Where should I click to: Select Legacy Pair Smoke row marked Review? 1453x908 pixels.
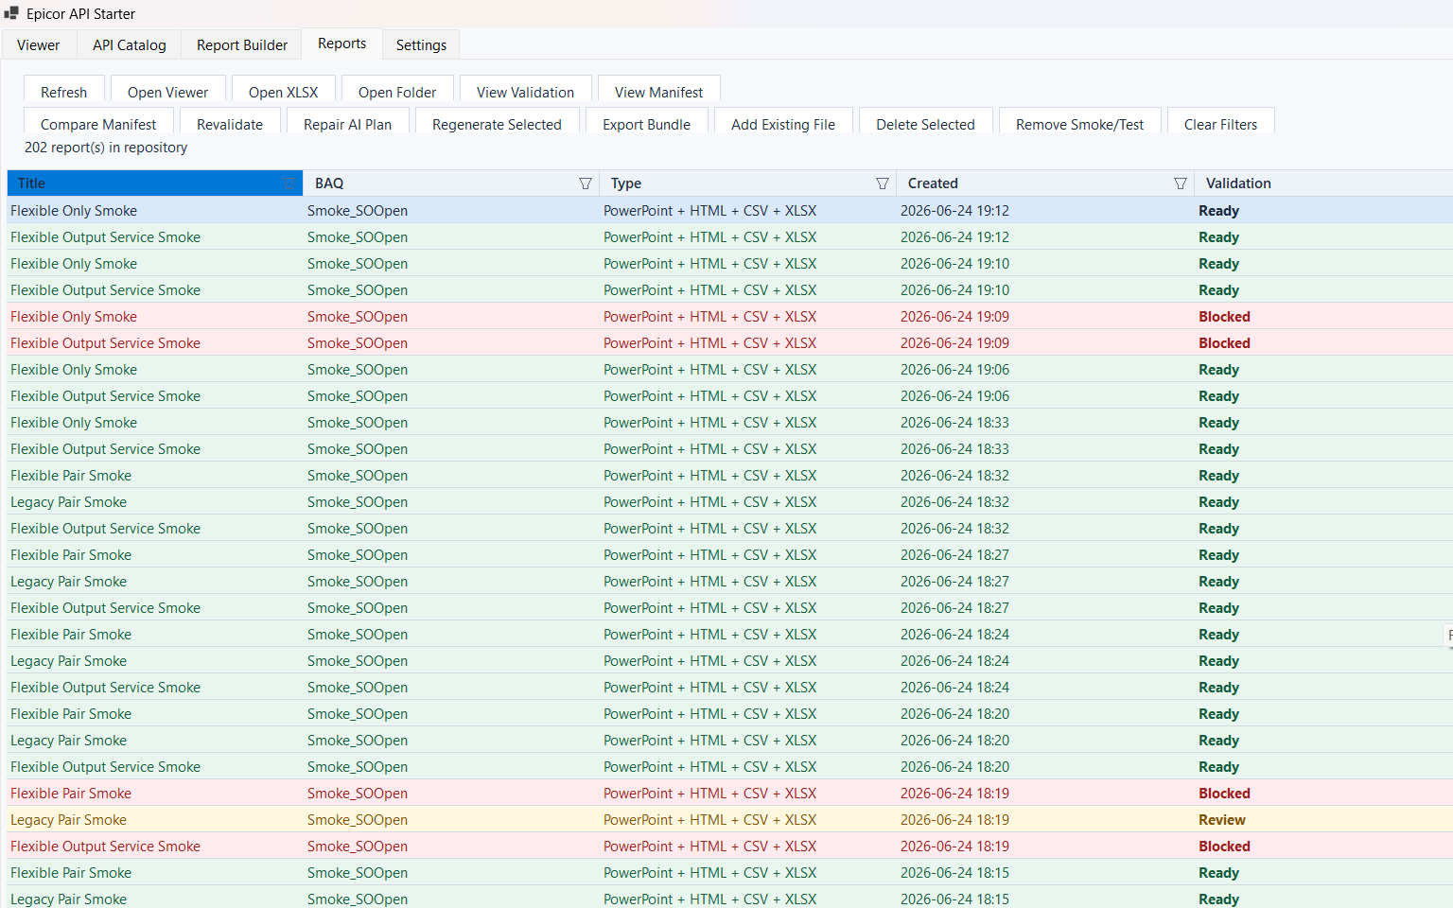click(730, 820)
